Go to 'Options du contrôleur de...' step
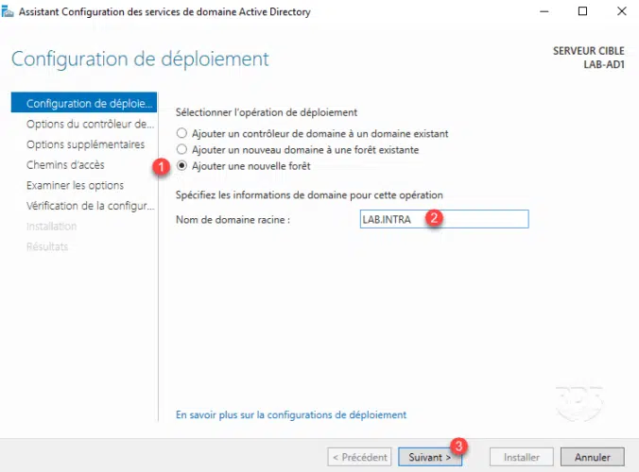Image resolution: width=639 pixels, height=472 pixels. (x=90, y=124)
